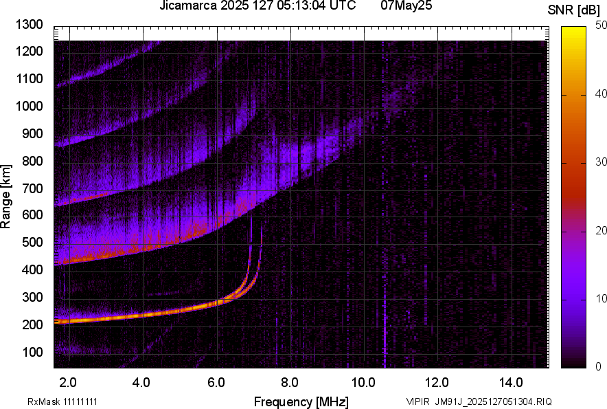
Task: Click the 500 tick on the range axis
Action: pyautogui.click(x=32, y=243)
